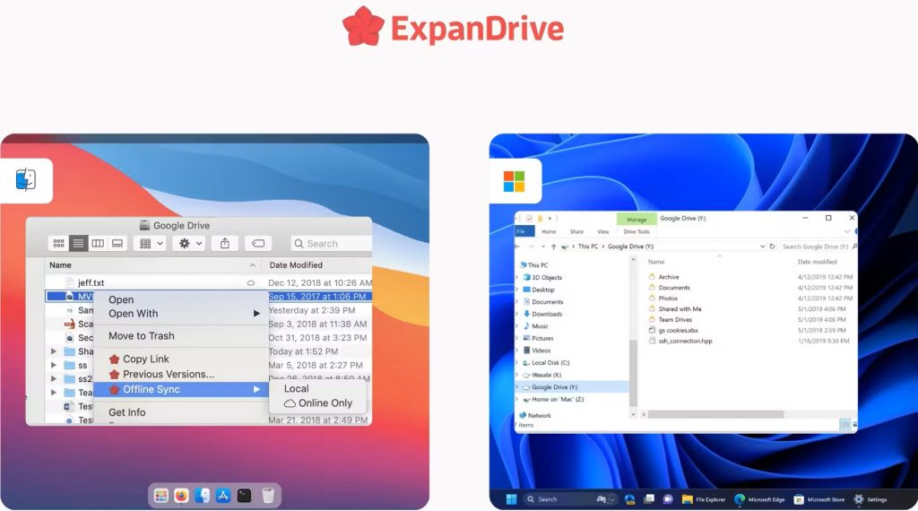Open Finder gear action menu
Image resolution: width=918 pixels, height=511 pixels.
coord(190,244)
